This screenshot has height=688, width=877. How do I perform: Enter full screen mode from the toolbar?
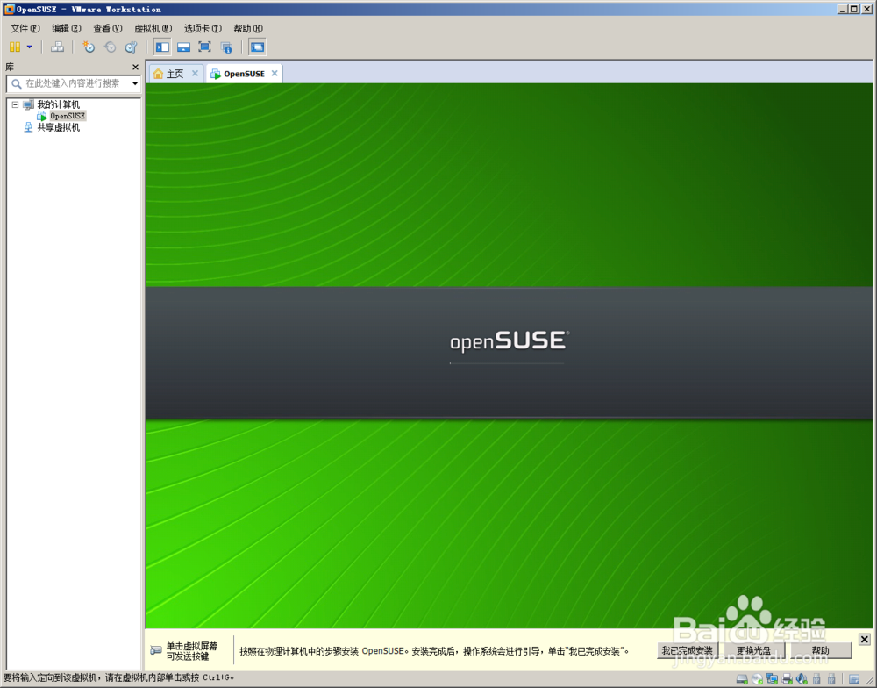(204, 47)
